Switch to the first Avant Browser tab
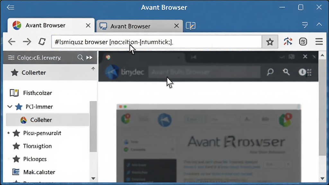This screenshot has height=185, width=329. [51, 25]
